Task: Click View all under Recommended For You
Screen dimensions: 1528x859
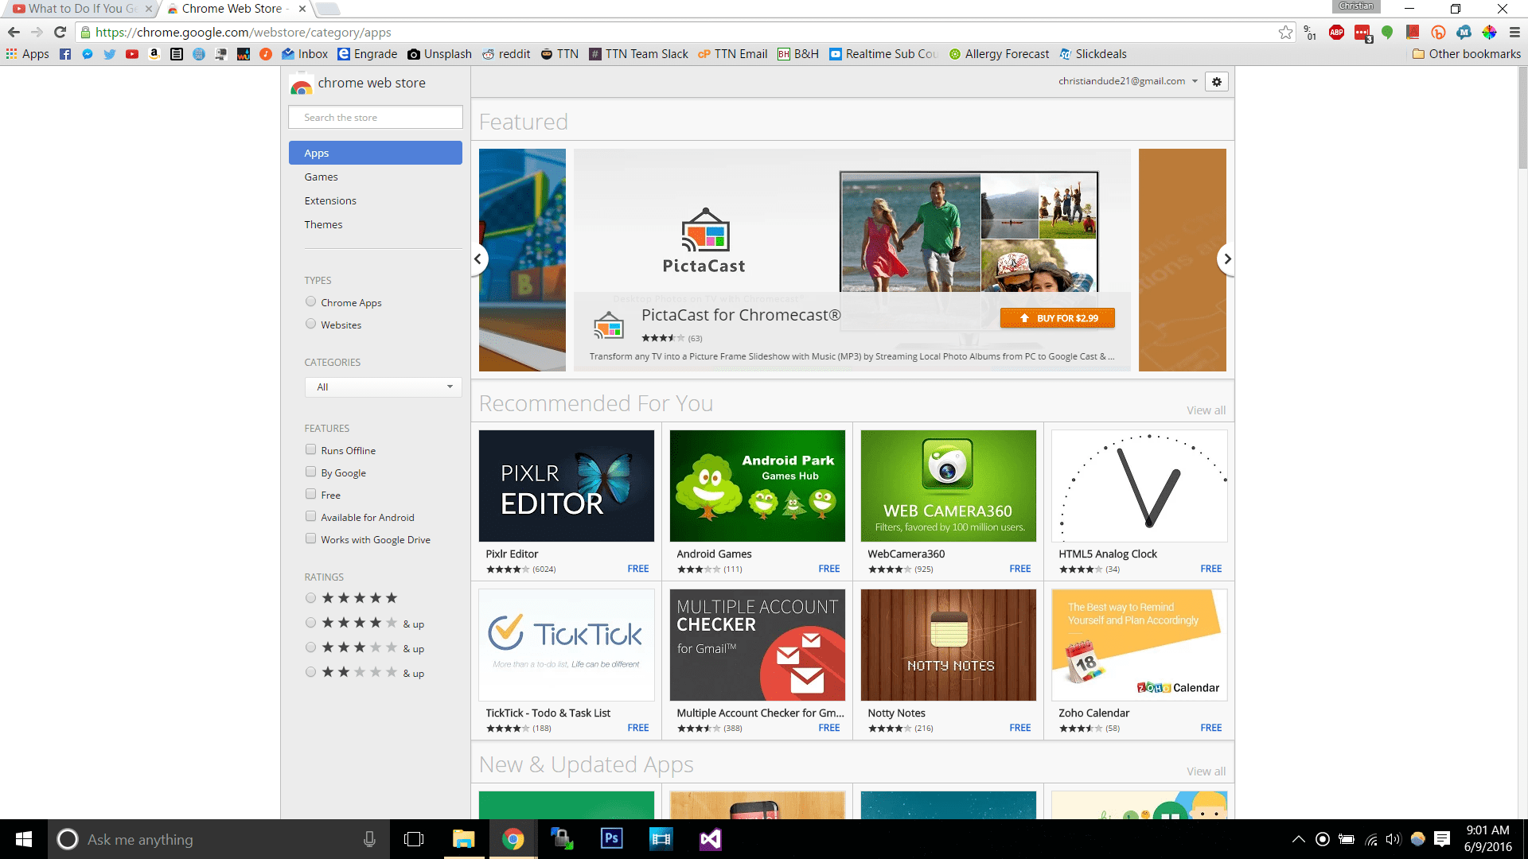Action: [x=1206, y=410]
